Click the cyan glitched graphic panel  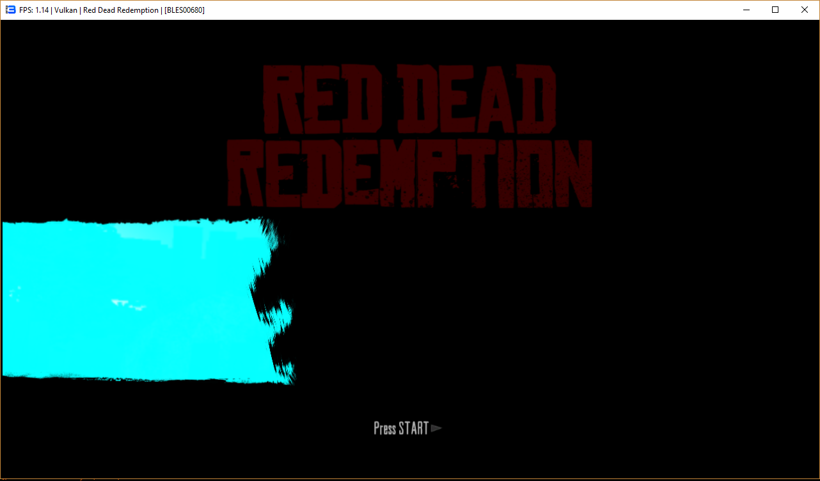(147, 301)
